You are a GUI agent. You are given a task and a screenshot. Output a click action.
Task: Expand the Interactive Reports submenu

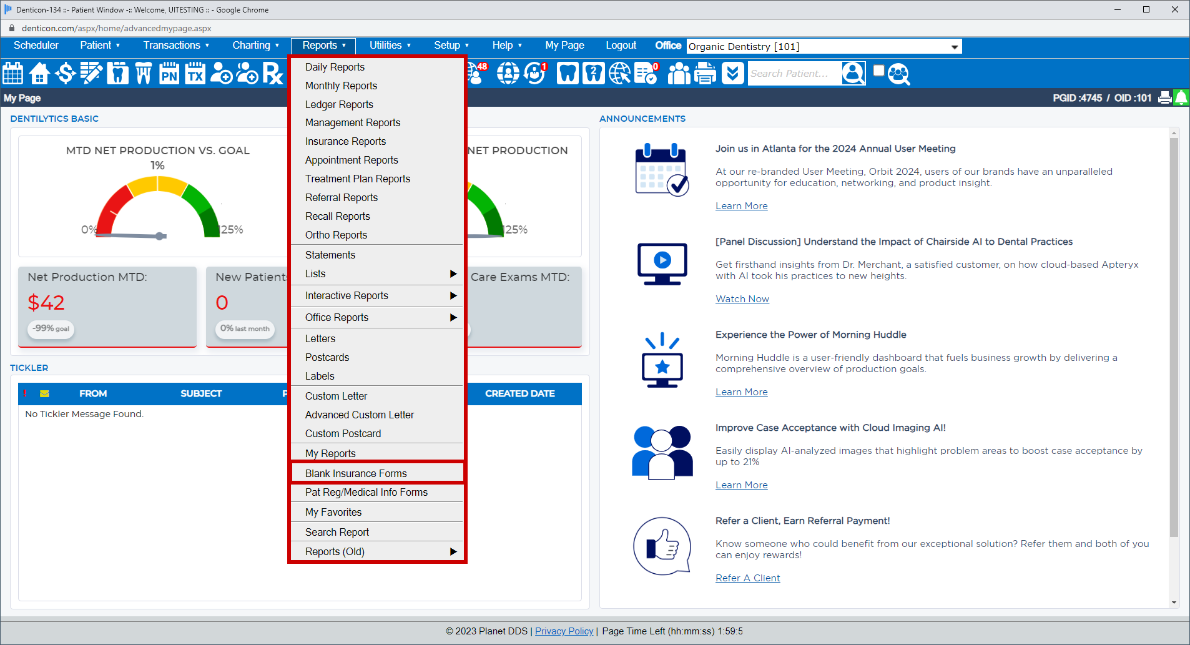coord(377,296)
